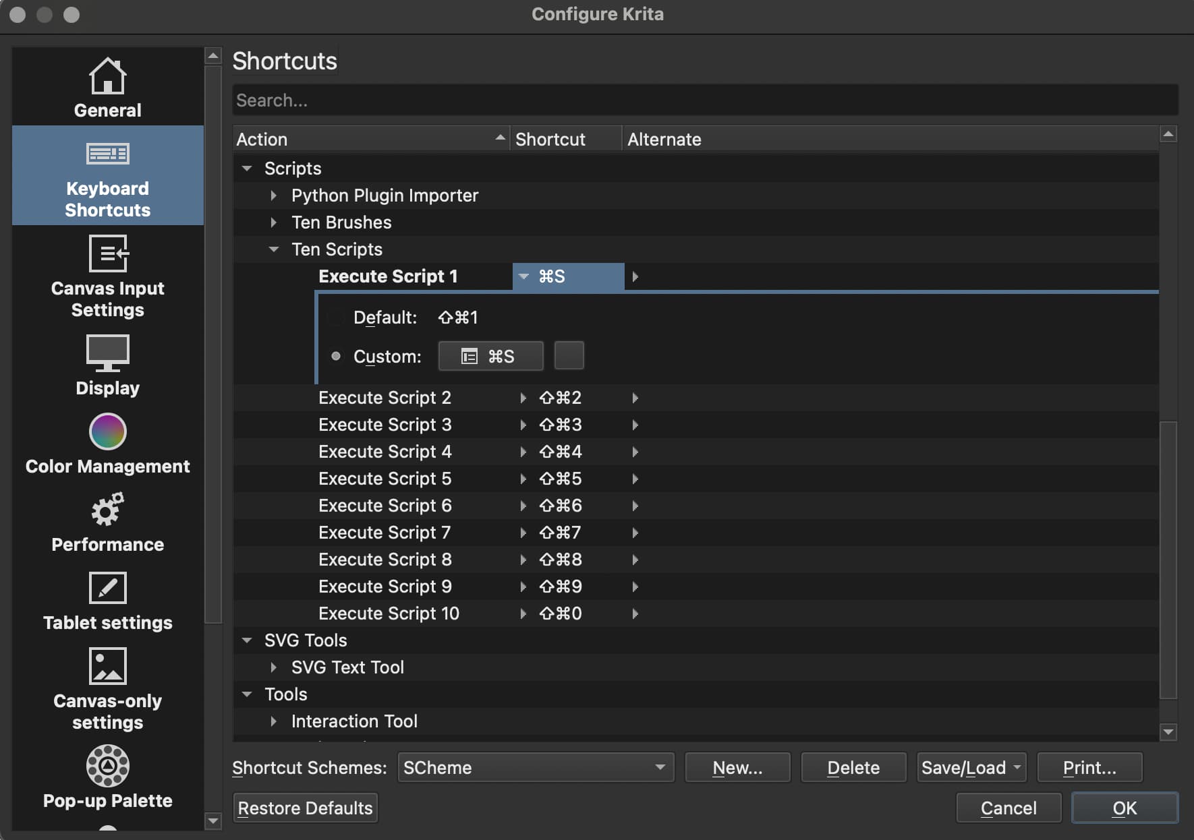The width and height of the screenshot is (1194, 840).
Task: Open the Display monitor icon
Action: coord(107,353)
